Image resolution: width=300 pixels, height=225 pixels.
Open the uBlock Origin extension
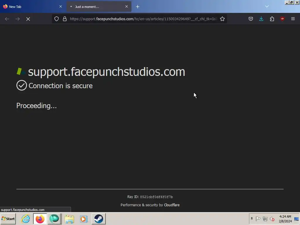[282, 19]
